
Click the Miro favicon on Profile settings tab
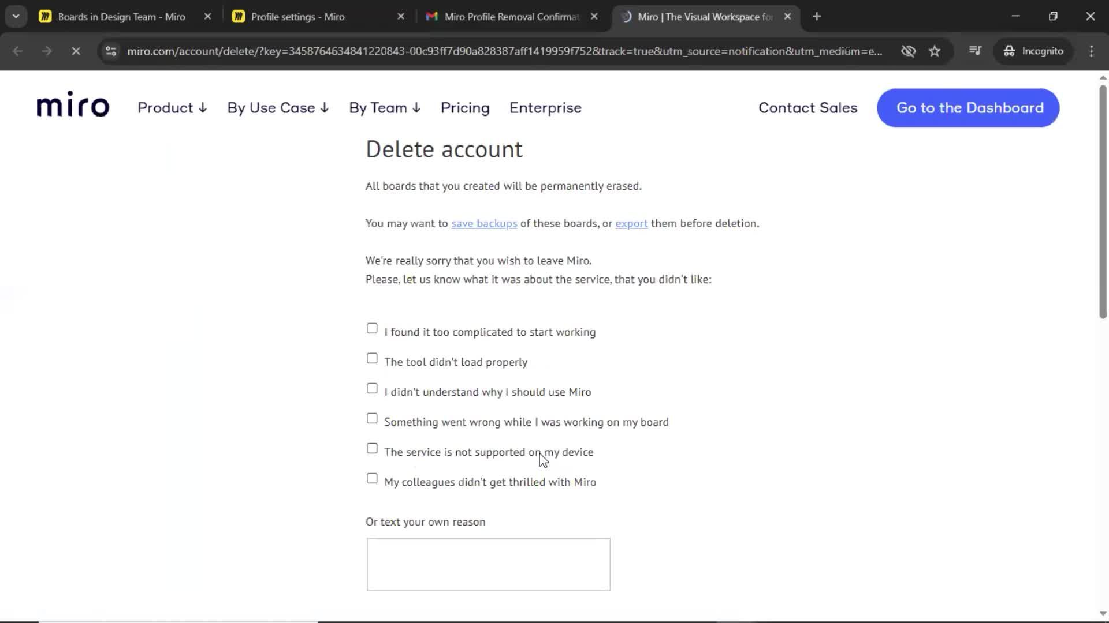coord(238,17)
